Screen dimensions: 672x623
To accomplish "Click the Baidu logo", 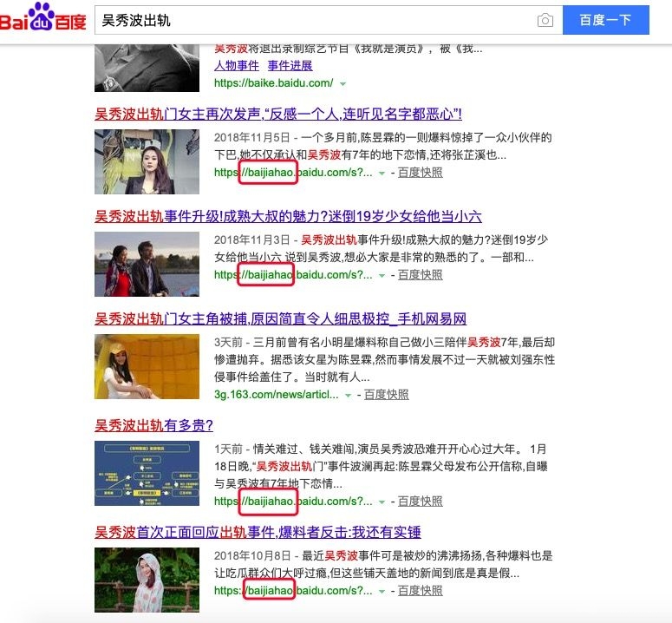I will click(x=42, y=17).
